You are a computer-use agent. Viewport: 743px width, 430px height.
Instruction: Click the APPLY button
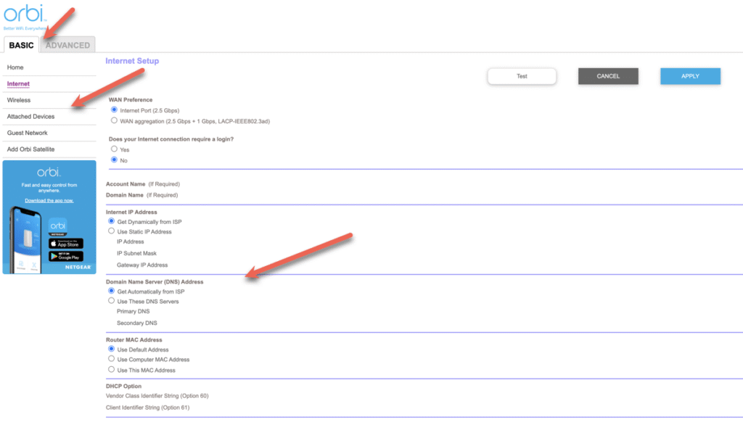tap(690, 76)
